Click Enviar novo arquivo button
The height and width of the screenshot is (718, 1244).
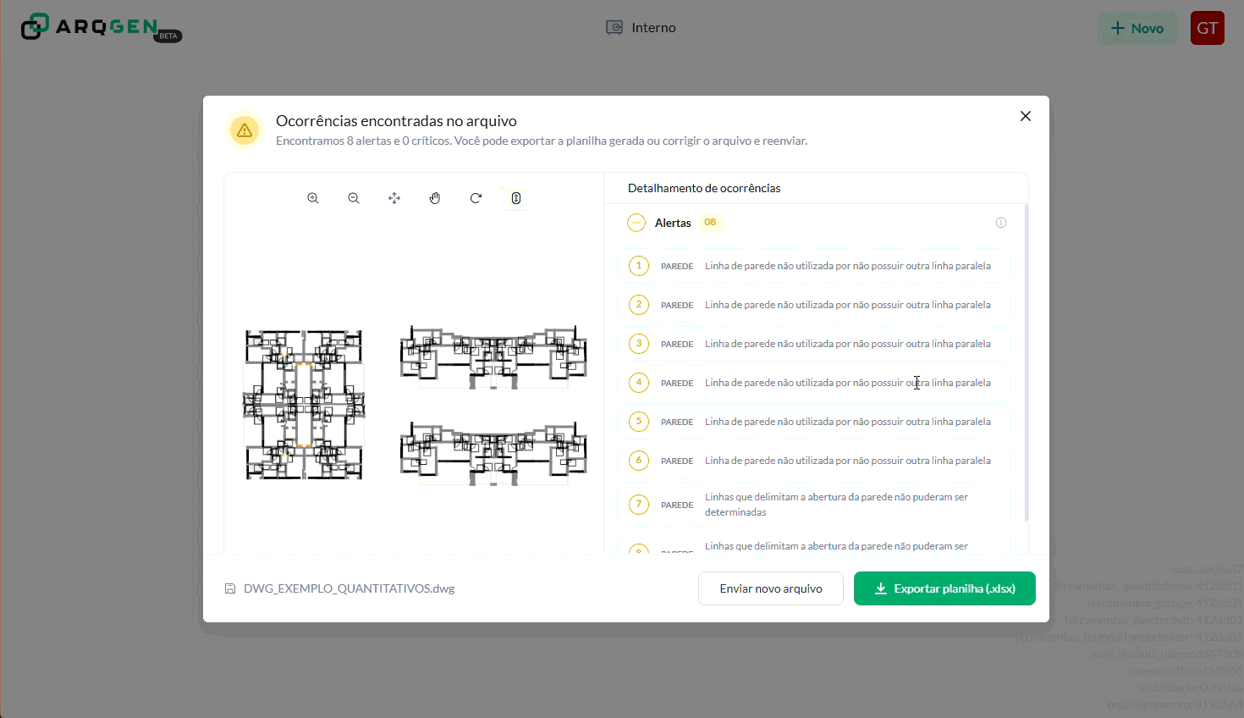coord(771,588)
